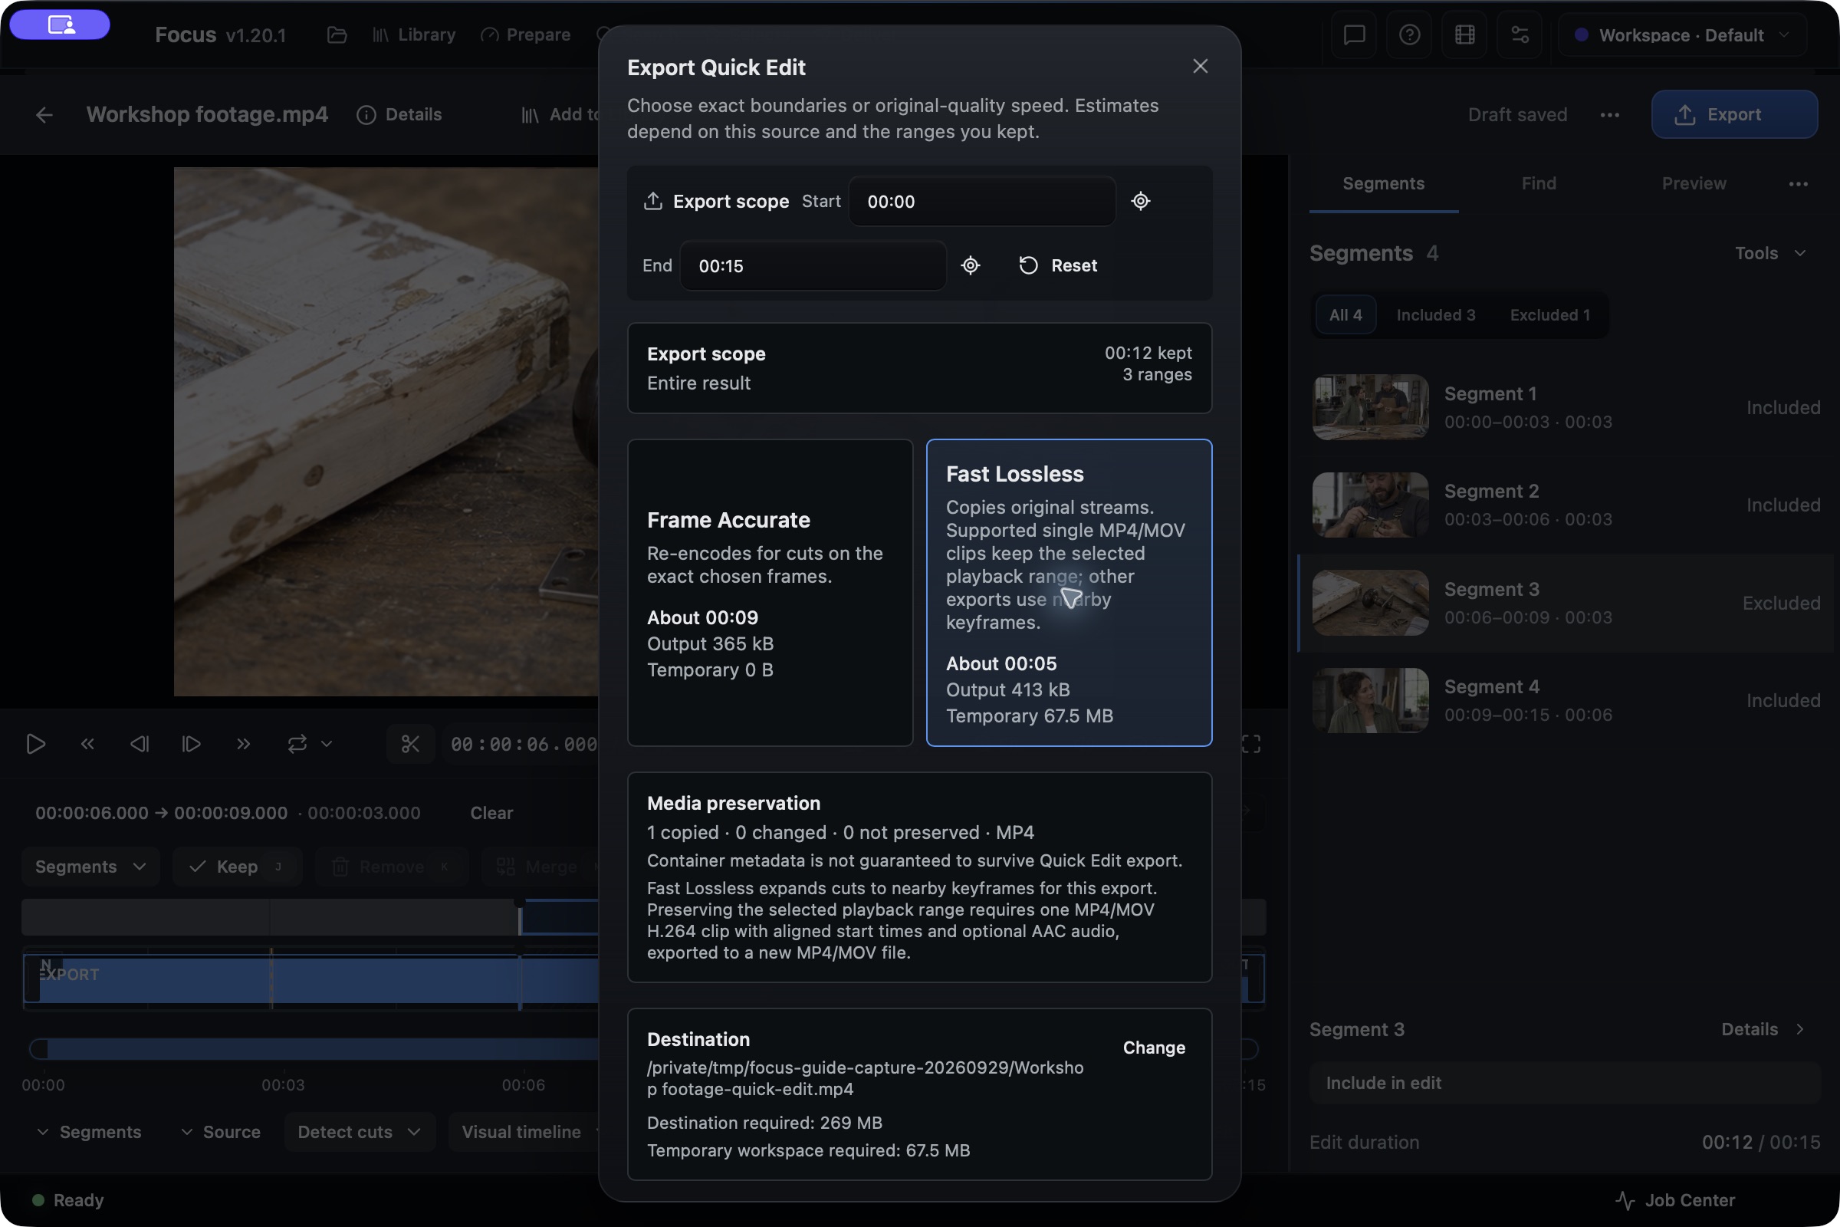Open the Detect cuts dropdown
The height and width of the screenshot is (1227, 1840).
pos(359,1132)
